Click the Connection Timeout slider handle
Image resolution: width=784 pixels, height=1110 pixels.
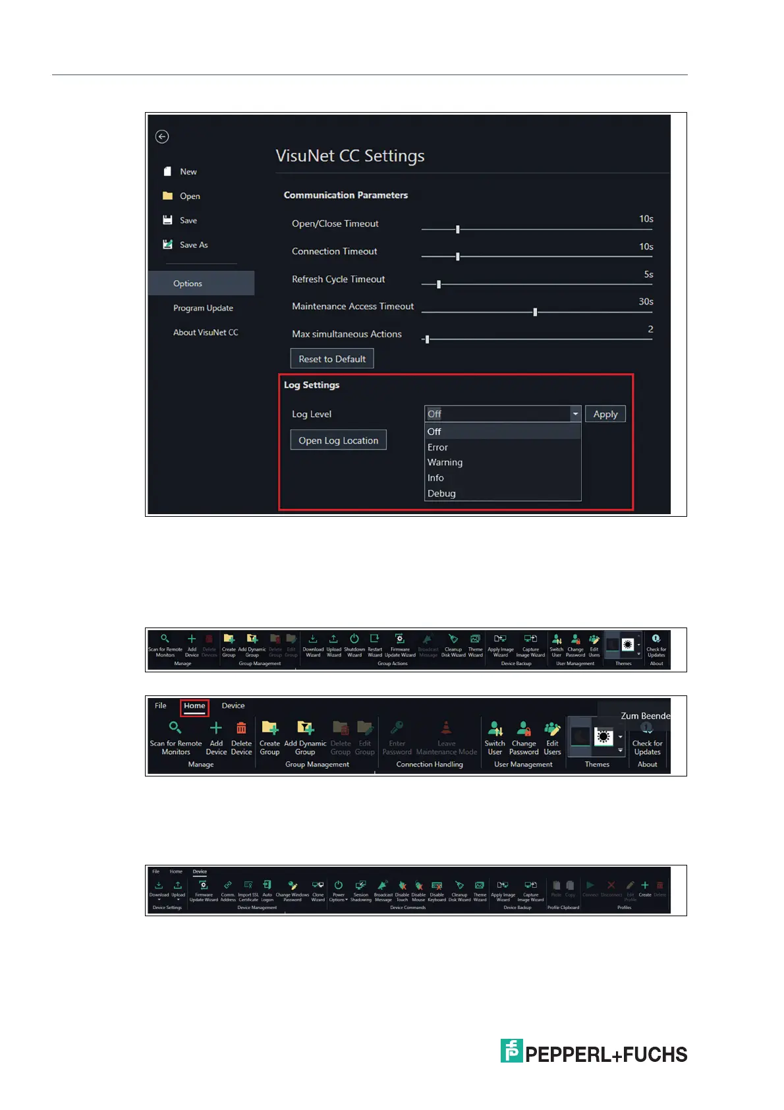pos(457,256)
